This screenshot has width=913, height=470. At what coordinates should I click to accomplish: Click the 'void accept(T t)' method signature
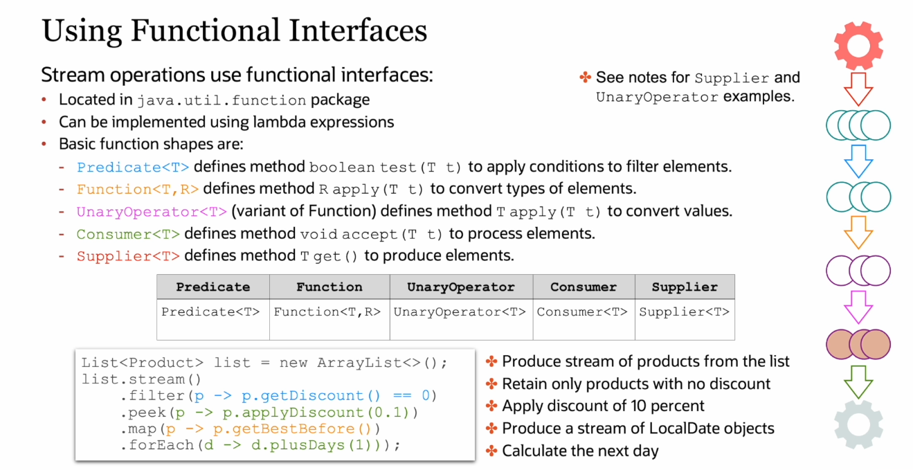point(372,234)
